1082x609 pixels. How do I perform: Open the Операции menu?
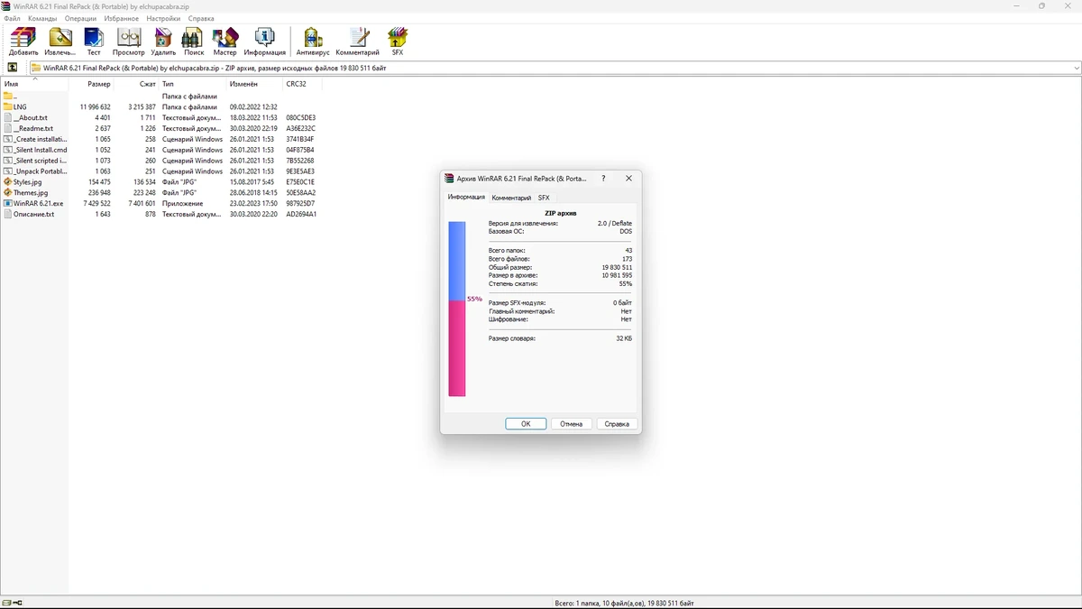coord(80,18)
